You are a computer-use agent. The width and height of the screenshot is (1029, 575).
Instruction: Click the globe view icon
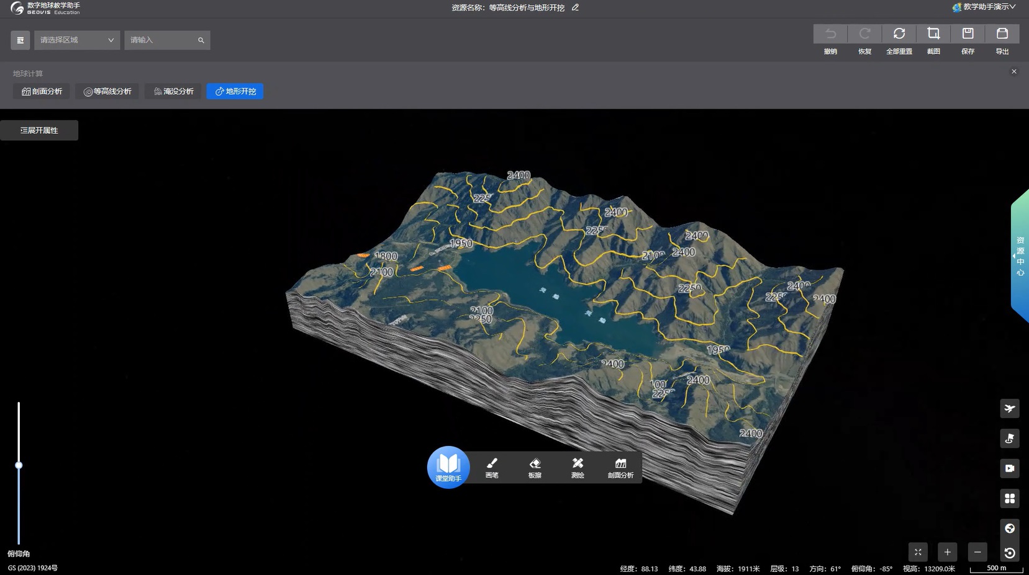click(x=1010, y=528)
